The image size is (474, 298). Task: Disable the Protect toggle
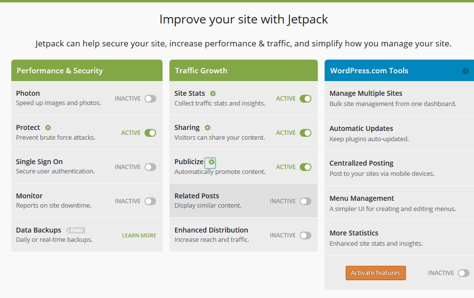click(x=150, y=133)
